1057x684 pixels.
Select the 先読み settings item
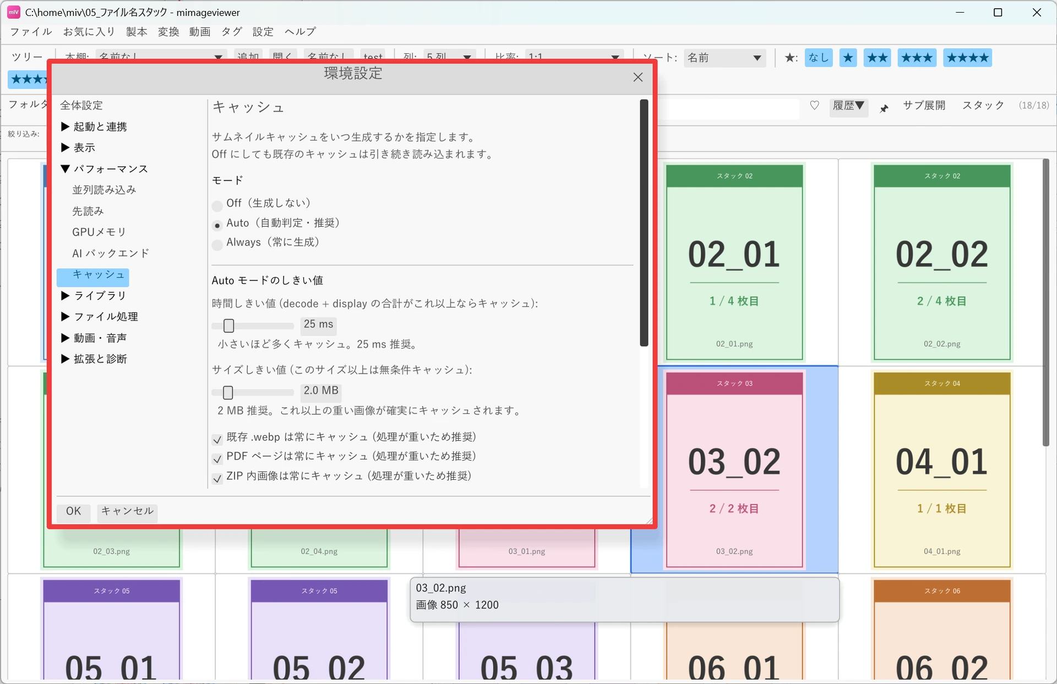tap(88, 211)
